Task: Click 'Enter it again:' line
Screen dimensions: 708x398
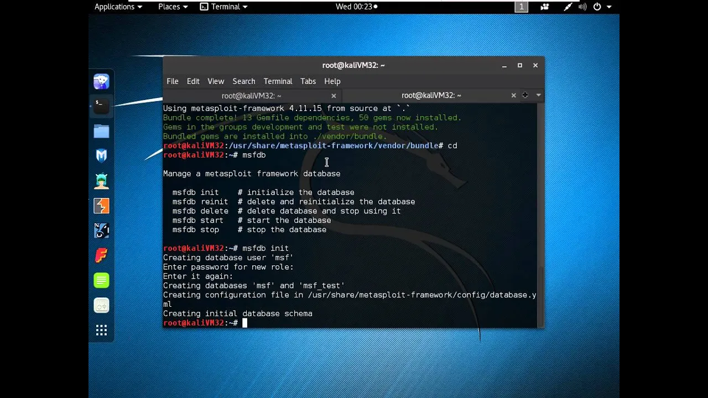Action: tap(198, 276)
